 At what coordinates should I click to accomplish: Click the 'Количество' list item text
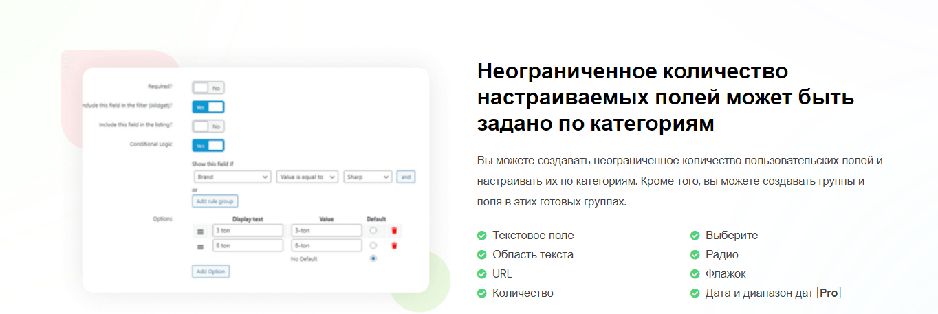coord(523,293)
